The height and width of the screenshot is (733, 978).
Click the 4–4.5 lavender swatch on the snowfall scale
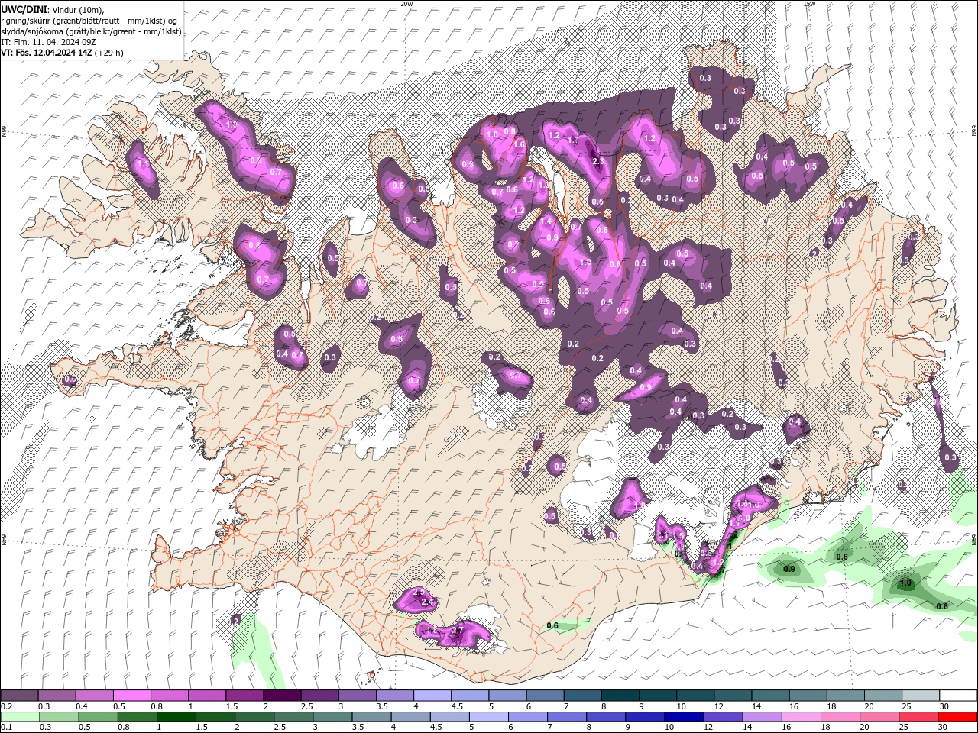432,696
